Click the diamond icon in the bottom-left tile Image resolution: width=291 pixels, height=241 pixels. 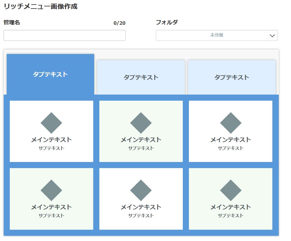click(51, 190)
